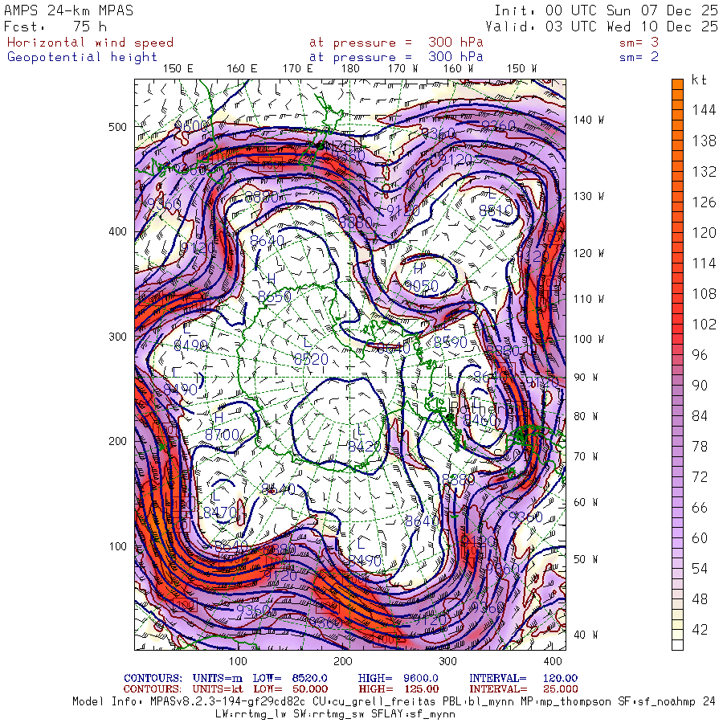Click the '8810' low center label on map
The height and width of the screenshot is (723, 723).
pyautogui.click(x=496, y=211)
